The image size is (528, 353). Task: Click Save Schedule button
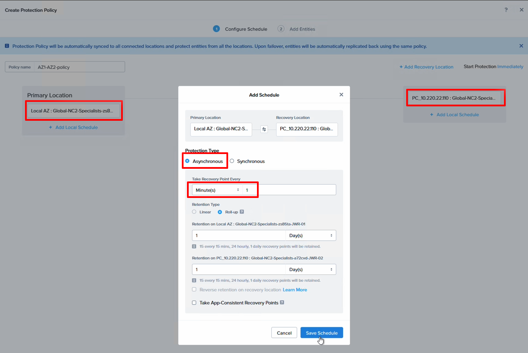pyautogui.click(x=321, y=333)
